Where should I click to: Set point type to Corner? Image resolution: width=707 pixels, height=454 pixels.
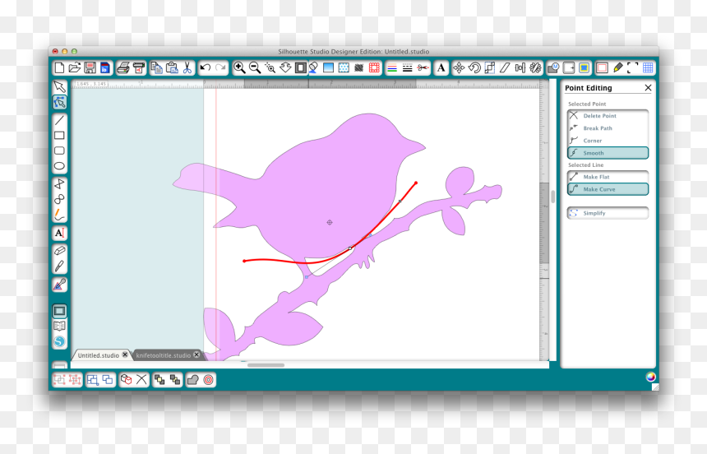click(x=608, y=141)
